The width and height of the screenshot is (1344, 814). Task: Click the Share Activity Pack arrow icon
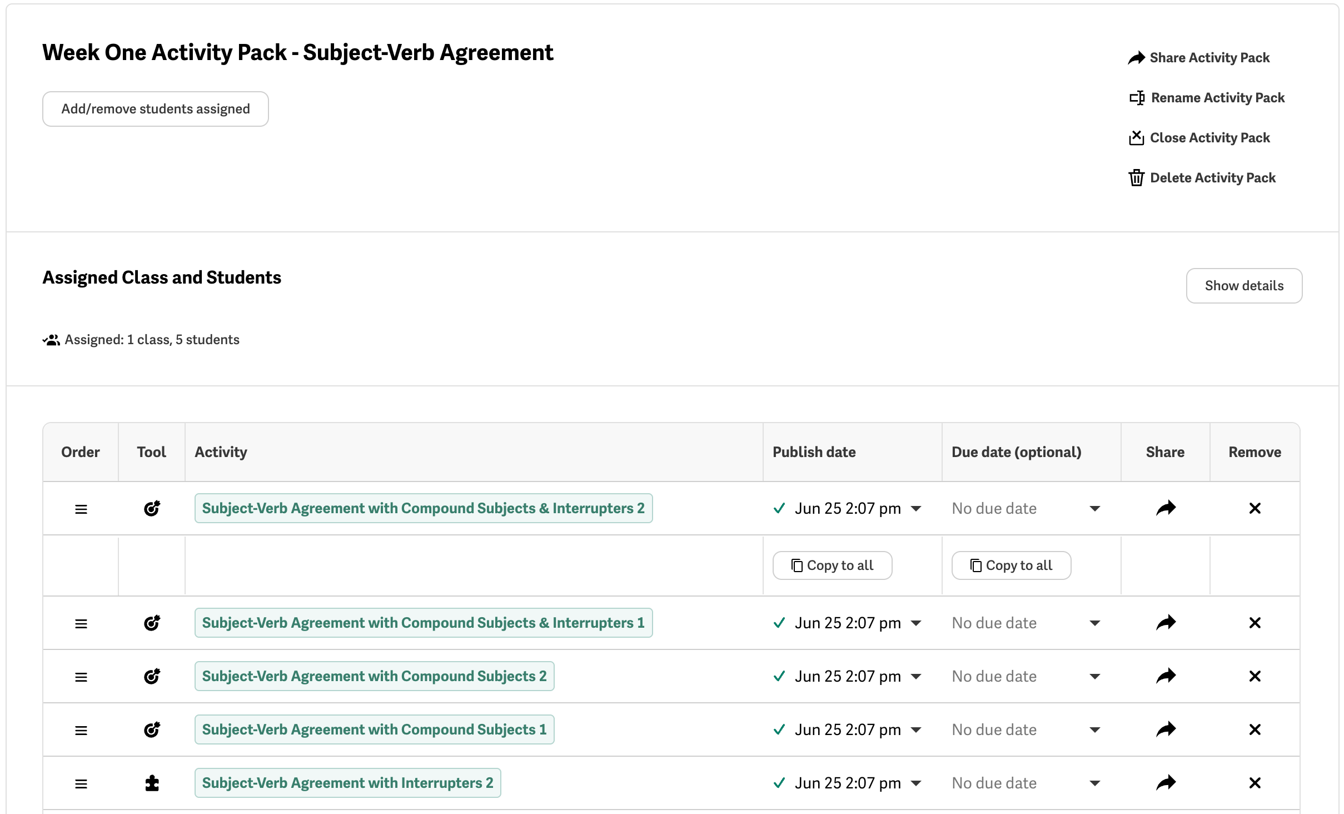[x=1136, y=58]
